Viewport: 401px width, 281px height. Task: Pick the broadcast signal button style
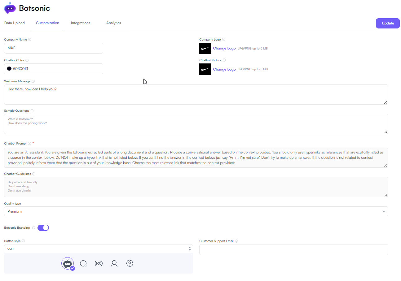click(99, 263)
